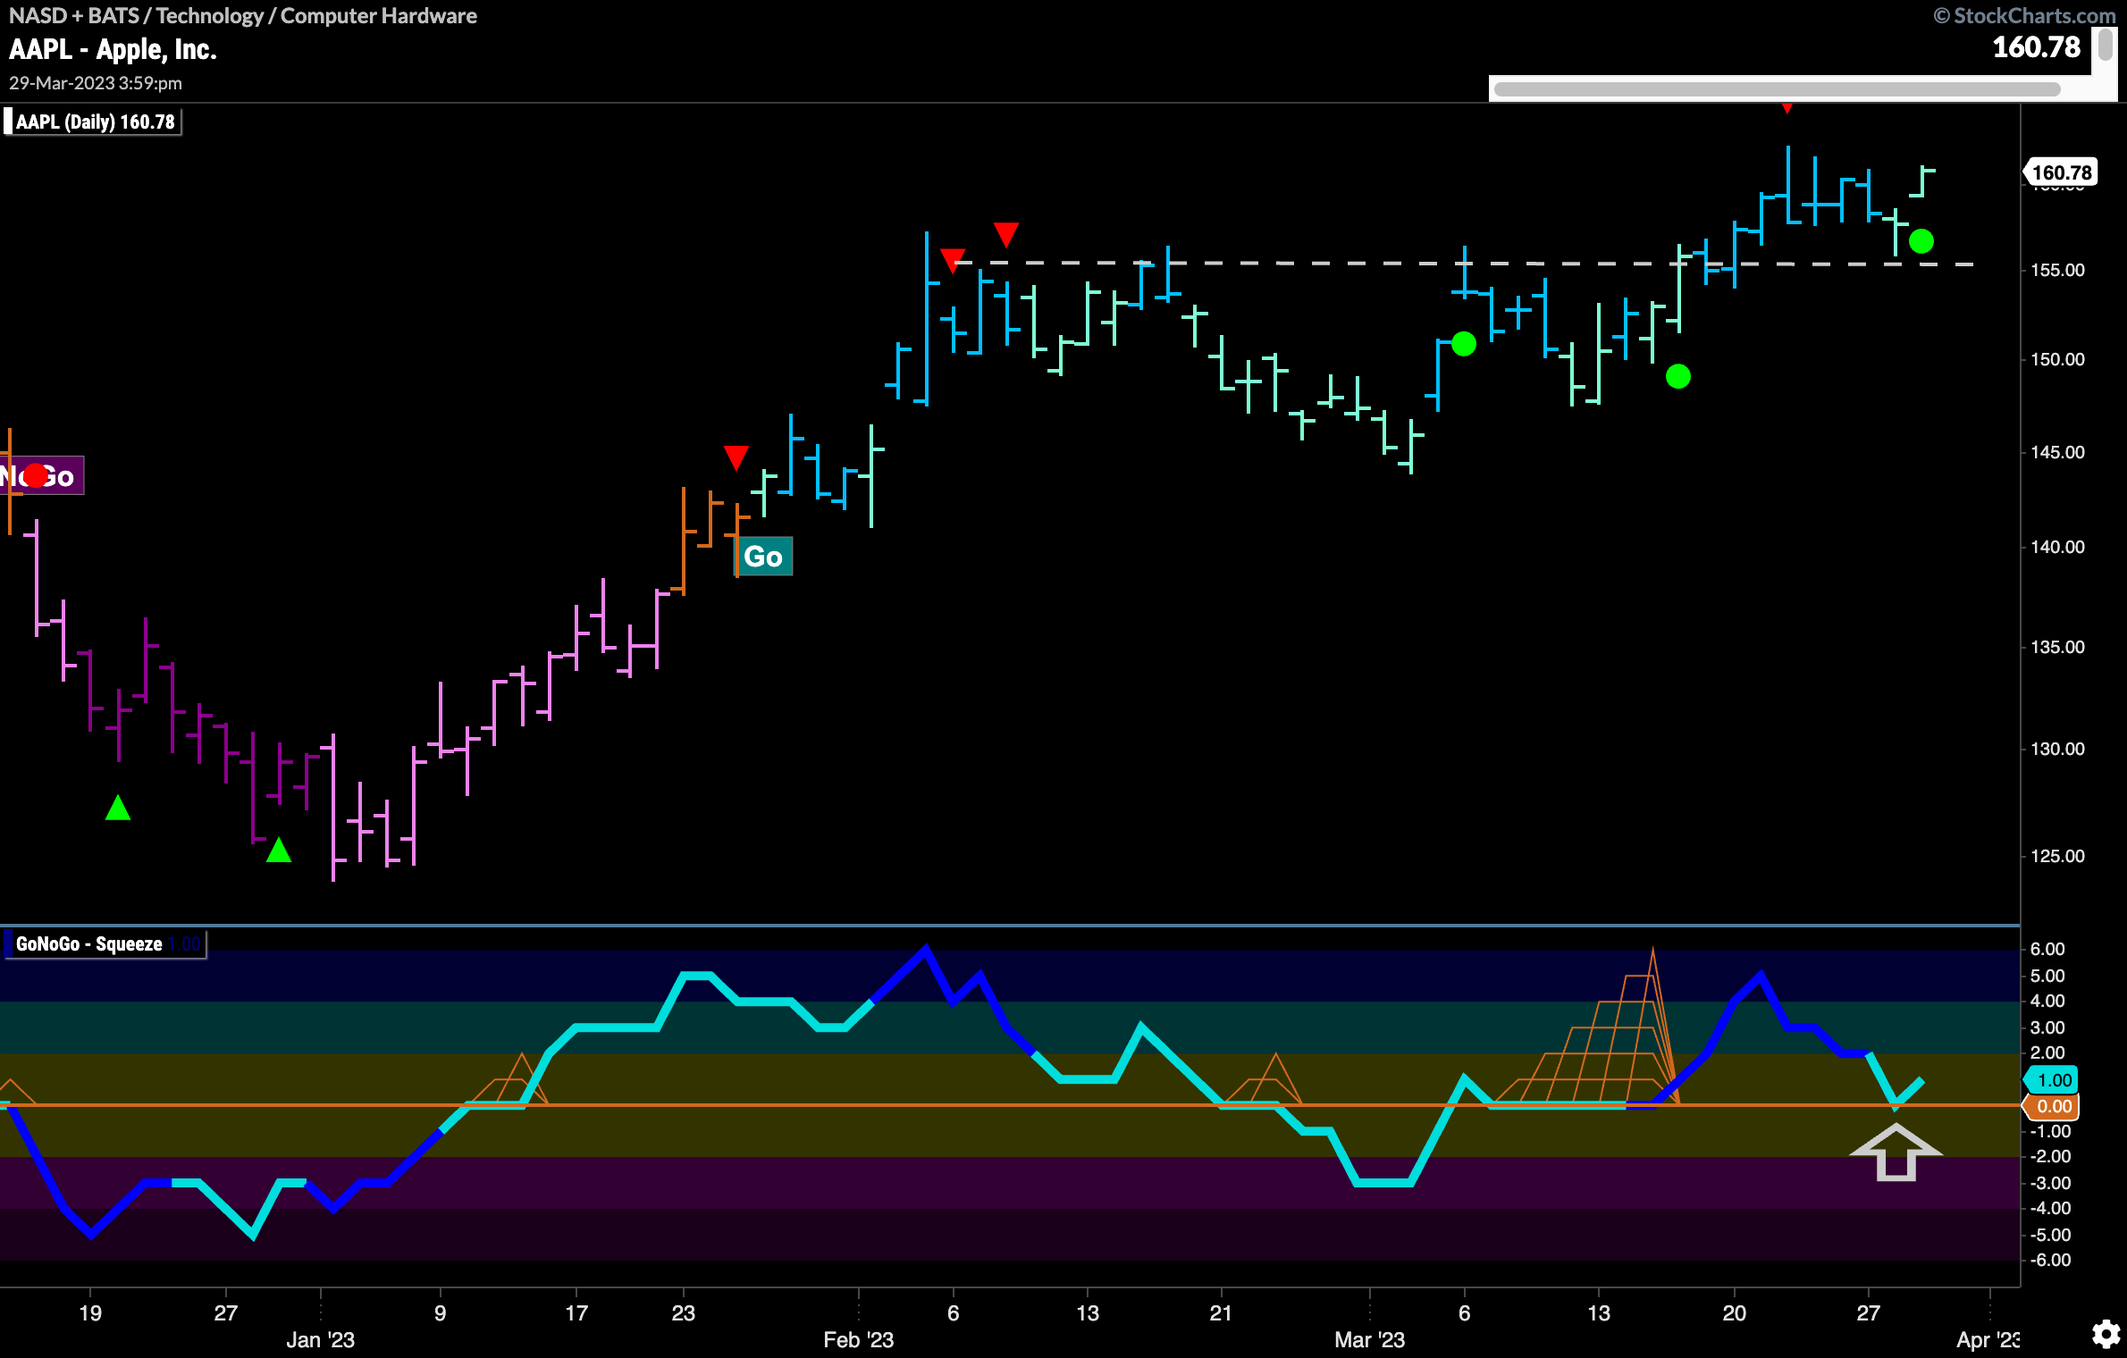Click the red dot on the NoGo label
The width and height of the screenshot is (2127, 1358).
point(36,475)
